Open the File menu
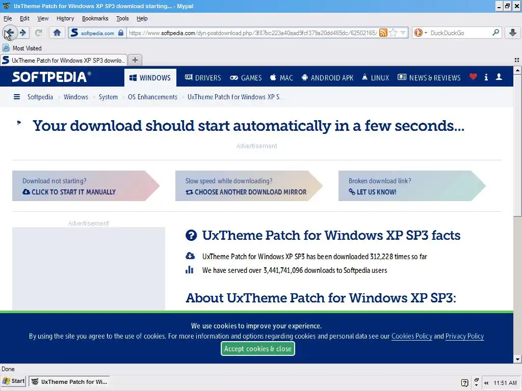The width and height of the screenshot is (522, 391). coord(8,18)
